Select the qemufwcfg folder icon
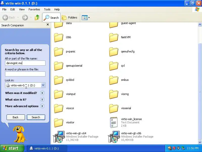This screenshot has width=202, height=152. coord(114,52)
